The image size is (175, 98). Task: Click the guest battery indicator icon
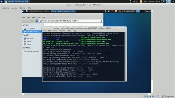point(106,11)
